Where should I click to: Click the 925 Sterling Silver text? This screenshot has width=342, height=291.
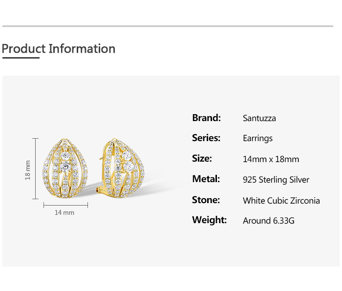(x=276, y=180)
